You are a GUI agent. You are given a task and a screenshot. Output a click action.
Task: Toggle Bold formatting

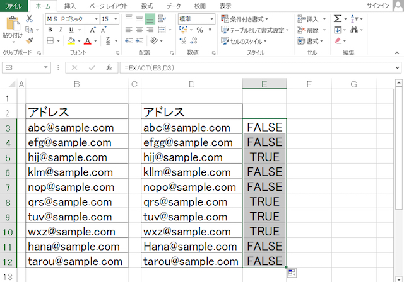pyautogui.click(x=50, y=30)
